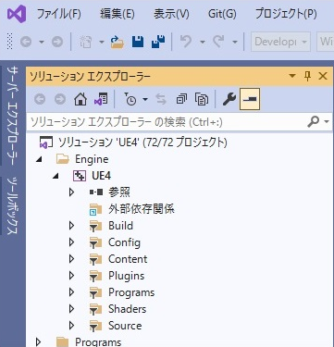Collapse the UE4 project node
The height and width of the screenshot is (347, 334).
coord(56,177)
